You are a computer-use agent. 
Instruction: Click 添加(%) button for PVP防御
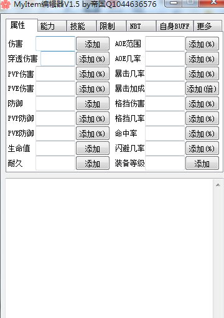[x=93, y=118]
